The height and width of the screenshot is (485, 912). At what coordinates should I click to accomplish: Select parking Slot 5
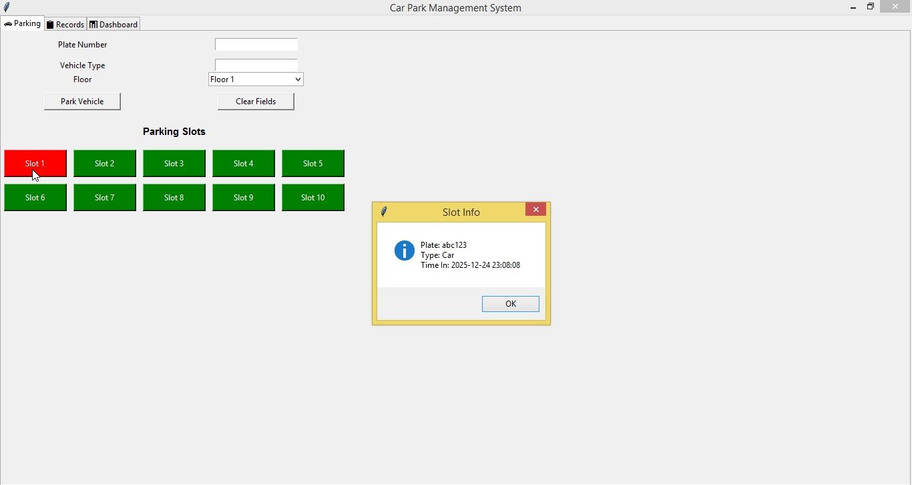313,164
